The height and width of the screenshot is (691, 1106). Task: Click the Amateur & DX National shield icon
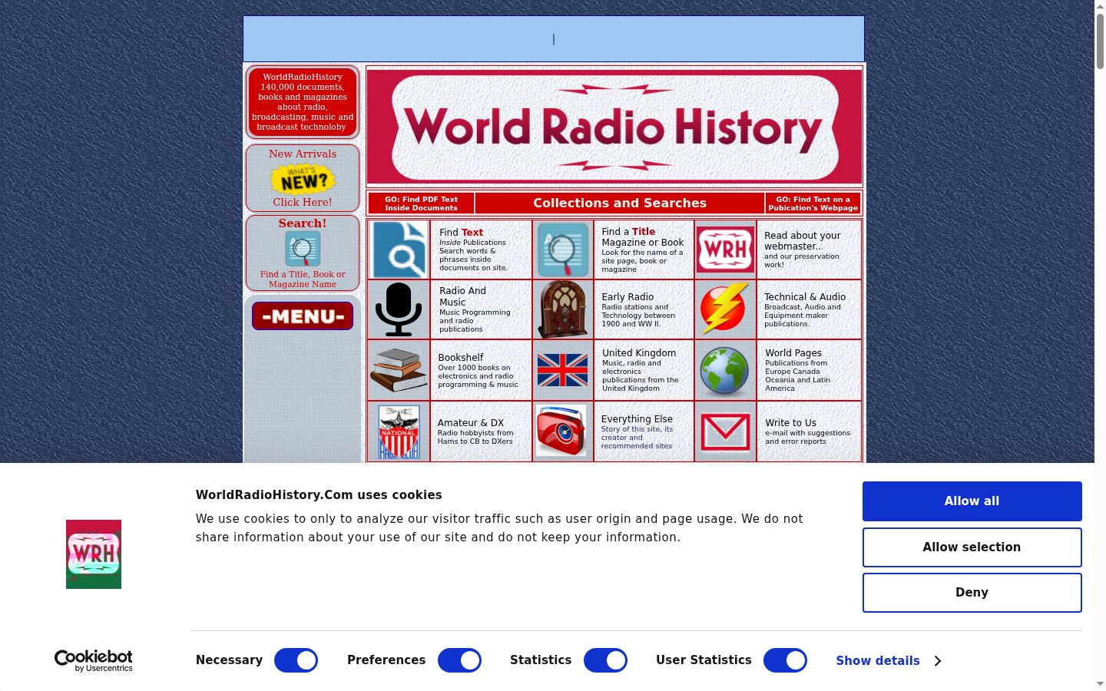pyautogui.click(x=399, y=431)
